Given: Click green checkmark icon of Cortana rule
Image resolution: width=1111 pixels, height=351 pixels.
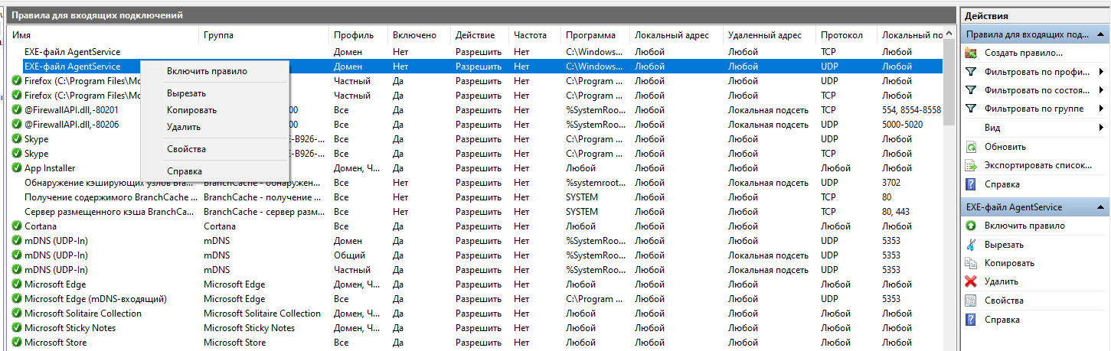Looking at the screenshot, I should (x=16, y=226).
